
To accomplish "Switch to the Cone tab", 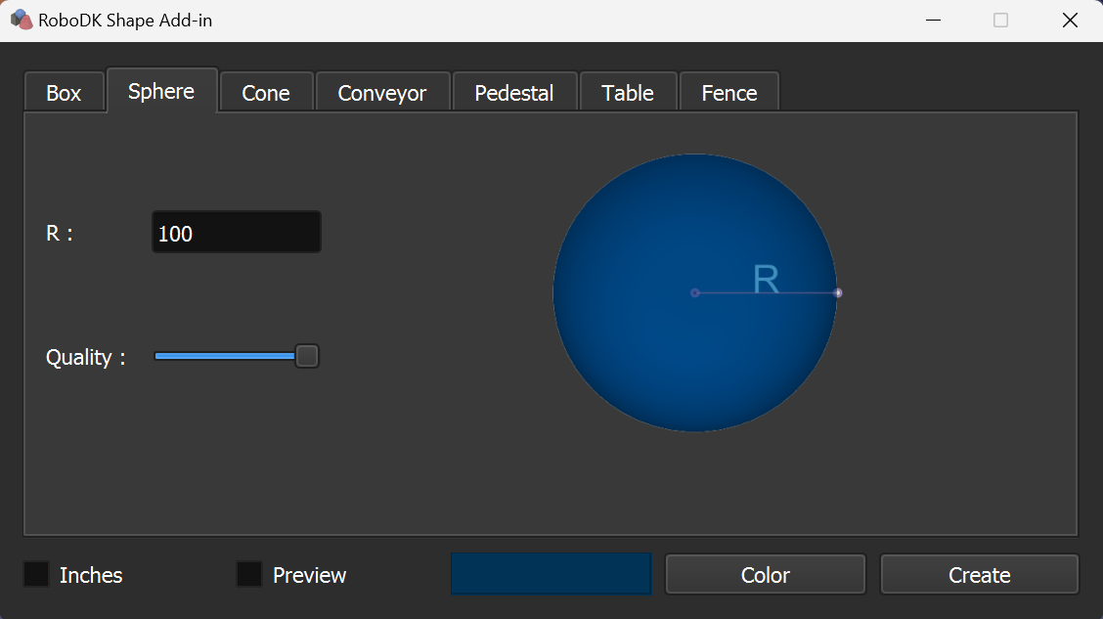I will click(x=266, y=93).
